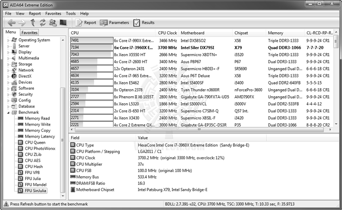Screen dimensions: 342x210
Task: Select the Software tree item
Action: (26, 88)
